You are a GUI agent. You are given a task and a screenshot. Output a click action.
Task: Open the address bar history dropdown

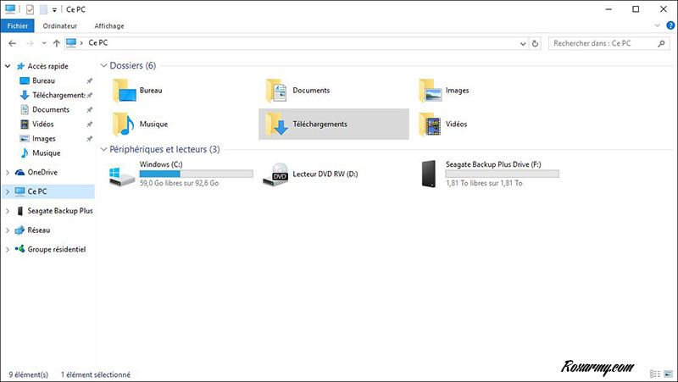(x=521, y=42)
